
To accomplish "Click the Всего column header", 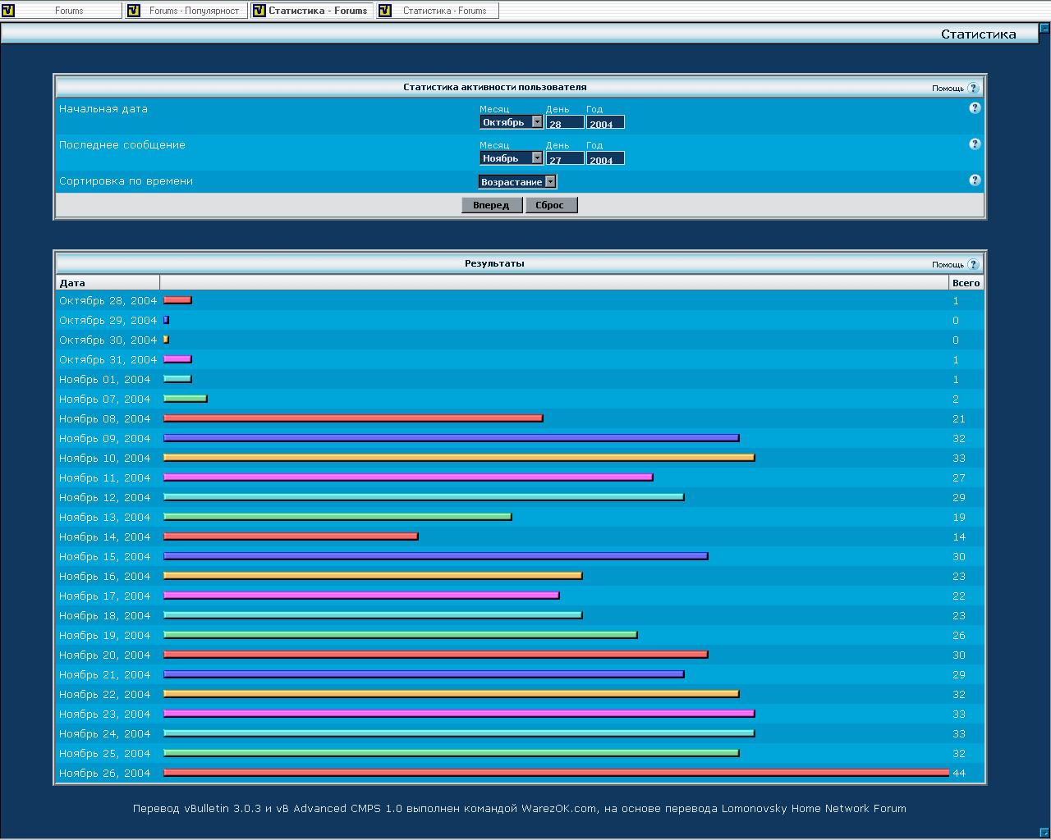I will (x=966, y=283).
